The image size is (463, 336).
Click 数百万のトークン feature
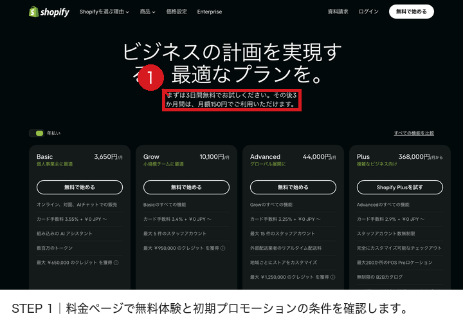55,248
